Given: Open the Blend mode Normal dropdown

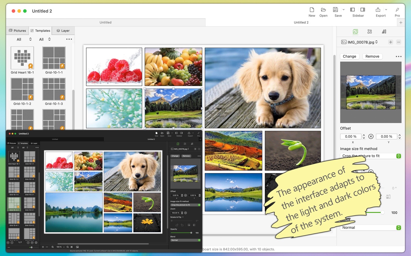Looking at the screenshot, I should (371, 228).
